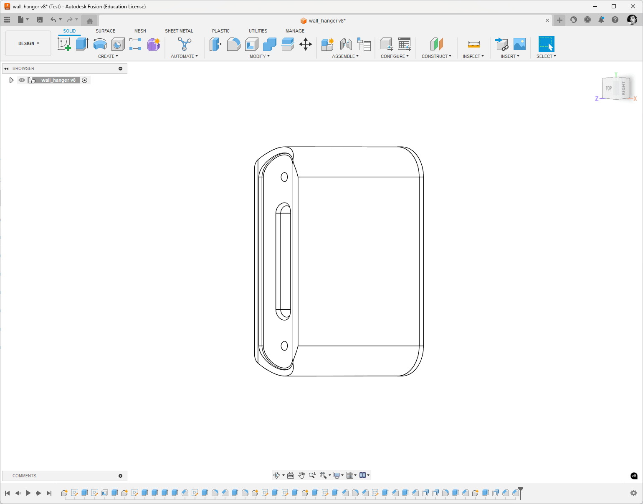Switch to the Sheet Metal tab
643x504 pixels.
tap(179, 31)
